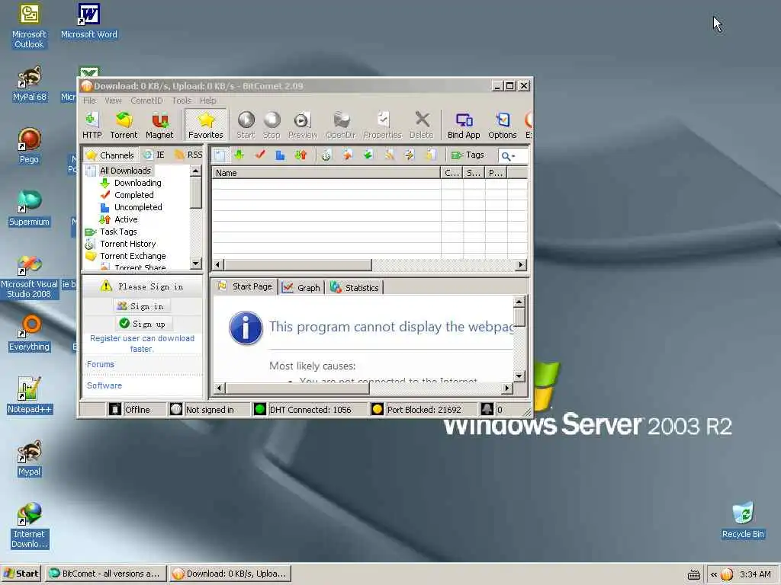
Task: Click the Preview toolbar button
Action: tap(302, 125)
